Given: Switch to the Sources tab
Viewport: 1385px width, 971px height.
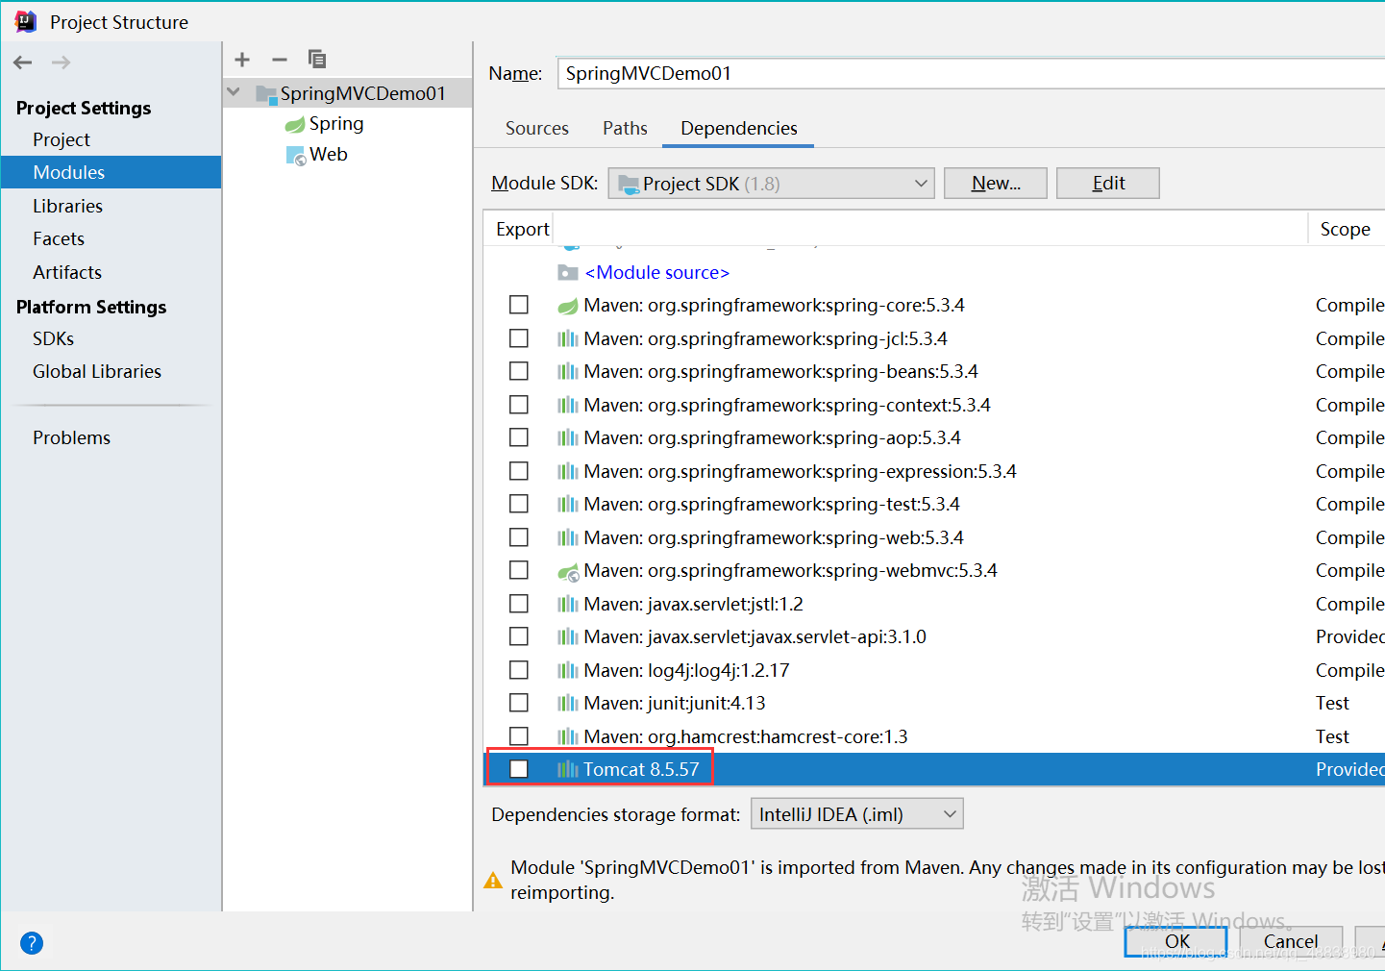Looking at the screenshot, I should pos(537,128).
